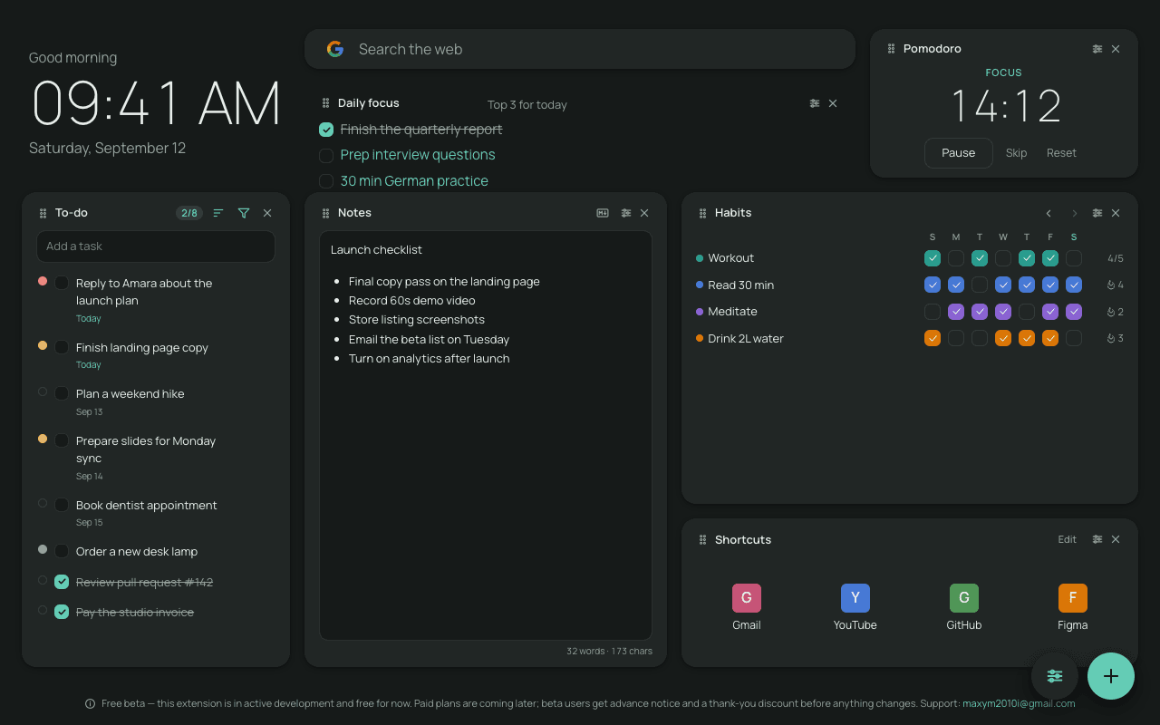Screen dimensions: 1160x725
Task: Grab the To-do widget drag handle
Action: click(x=43, y=213)
